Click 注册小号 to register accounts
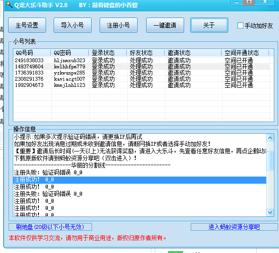This screenshot has width=279, height=253. coord(119,25)
